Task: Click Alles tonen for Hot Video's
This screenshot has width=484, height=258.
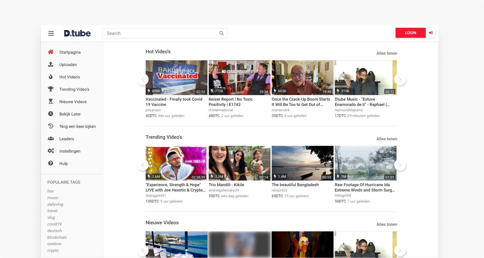Action: (x=387, y=54)
